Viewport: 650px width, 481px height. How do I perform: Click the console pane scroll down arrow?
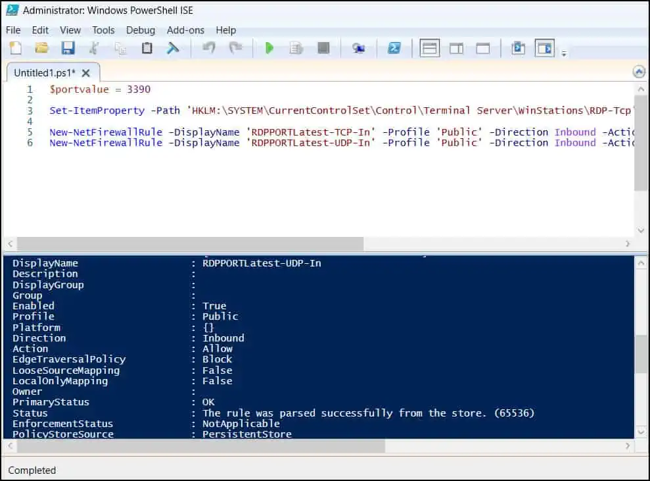tap(641, 432)
